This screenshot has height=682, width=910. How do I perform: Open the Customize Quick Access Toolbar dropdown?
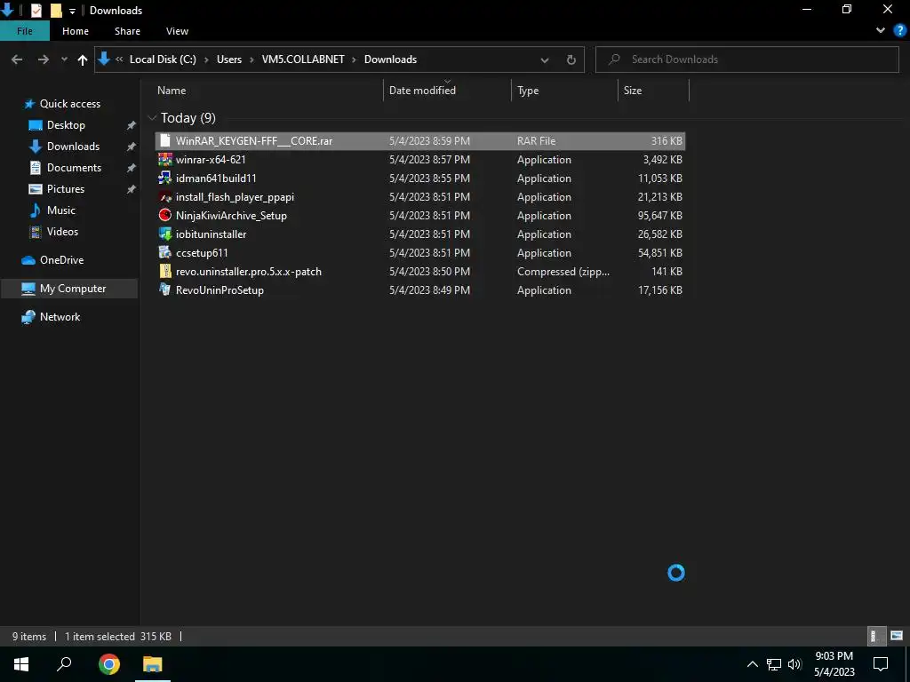[72, 11]
